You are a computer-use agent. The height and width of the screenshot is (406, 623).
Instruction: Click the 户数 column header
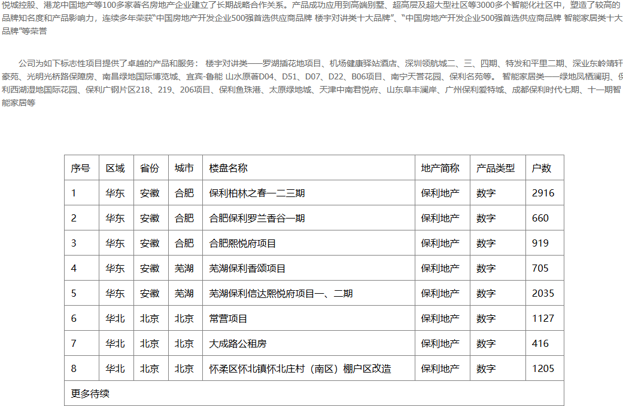pyautogui.click(x=542, y=168)
